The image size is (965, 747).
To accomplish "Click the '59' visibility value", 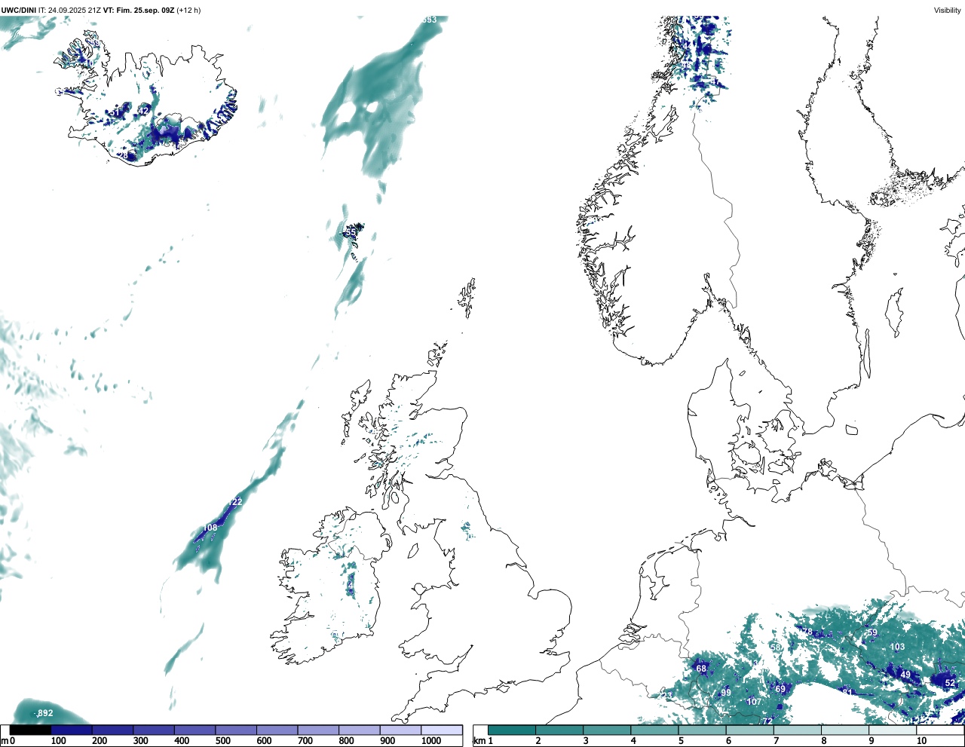I will (872, 633).
